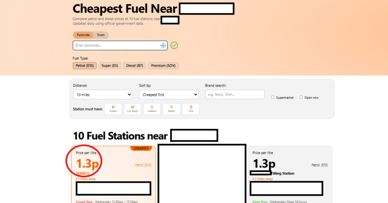Click the 'Fuel Type:' label
388x203 pixels.
point(80,58)
